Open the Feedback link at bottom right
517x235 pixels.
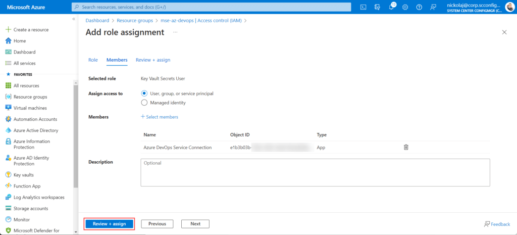497,224
